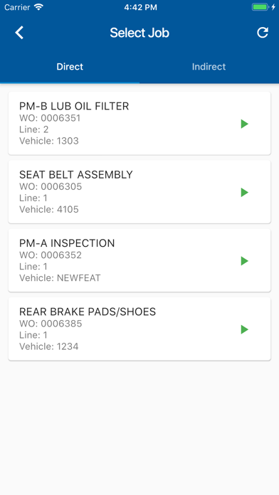Open the SEAT BELT ASSEMBLY title
Viewport: 279px width, 495px height.
tap(76, 174)
